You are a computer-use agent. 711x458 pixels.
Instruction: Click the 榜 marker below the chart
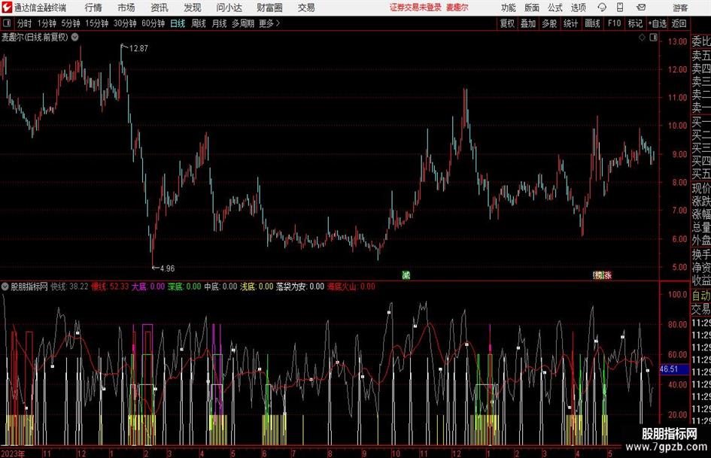(599, 274)
